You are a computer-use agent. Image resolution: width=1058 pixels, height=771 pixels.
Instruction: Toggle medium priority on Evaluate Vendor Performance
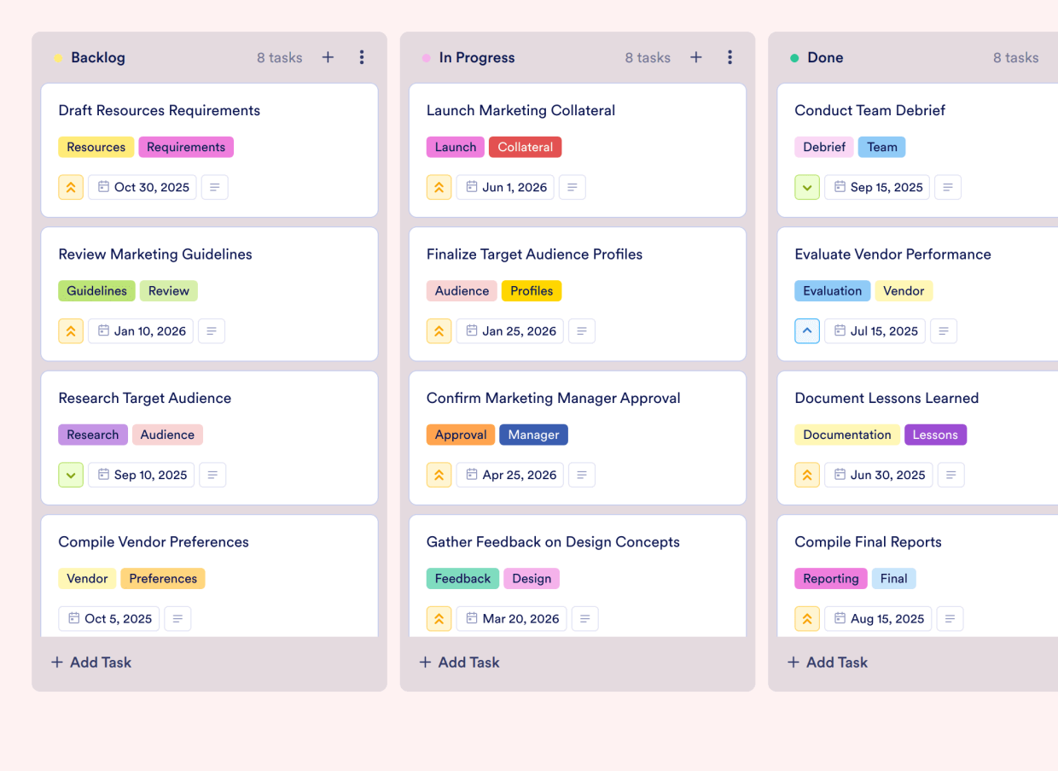pyautogui.click(x=807, y=330)
